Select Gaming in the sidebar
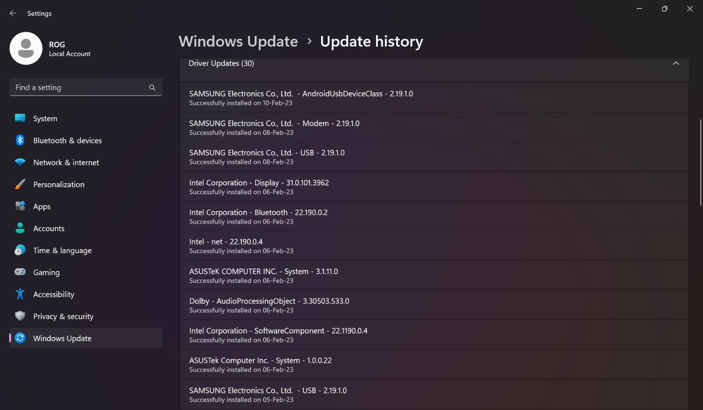 tap(86, 272)
